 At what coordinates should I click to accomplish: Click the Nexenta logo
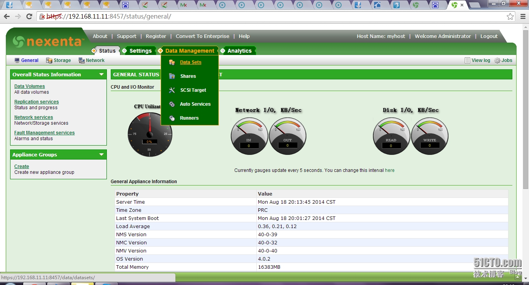point(48,41)
